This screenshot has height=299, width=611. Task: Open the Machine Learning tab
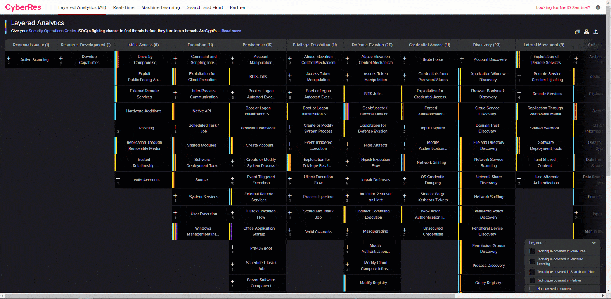(161, 7)
